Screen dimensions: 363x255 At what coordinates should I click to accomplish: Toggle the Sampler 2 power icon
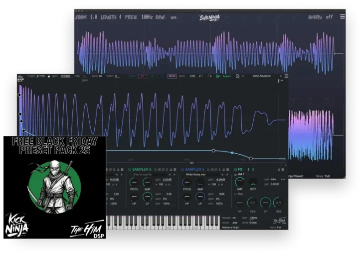click(x=130, y=170)
